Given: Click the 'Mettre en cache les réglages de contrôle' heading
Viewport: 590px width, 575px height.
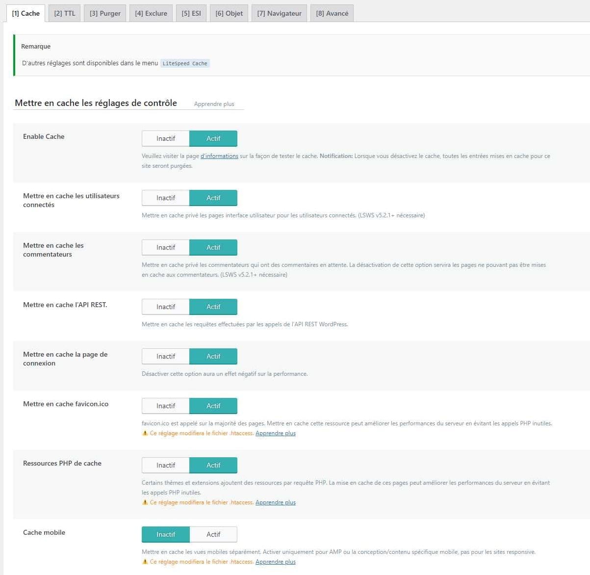Looking at the screenshot, I should (x=96, y=103).
